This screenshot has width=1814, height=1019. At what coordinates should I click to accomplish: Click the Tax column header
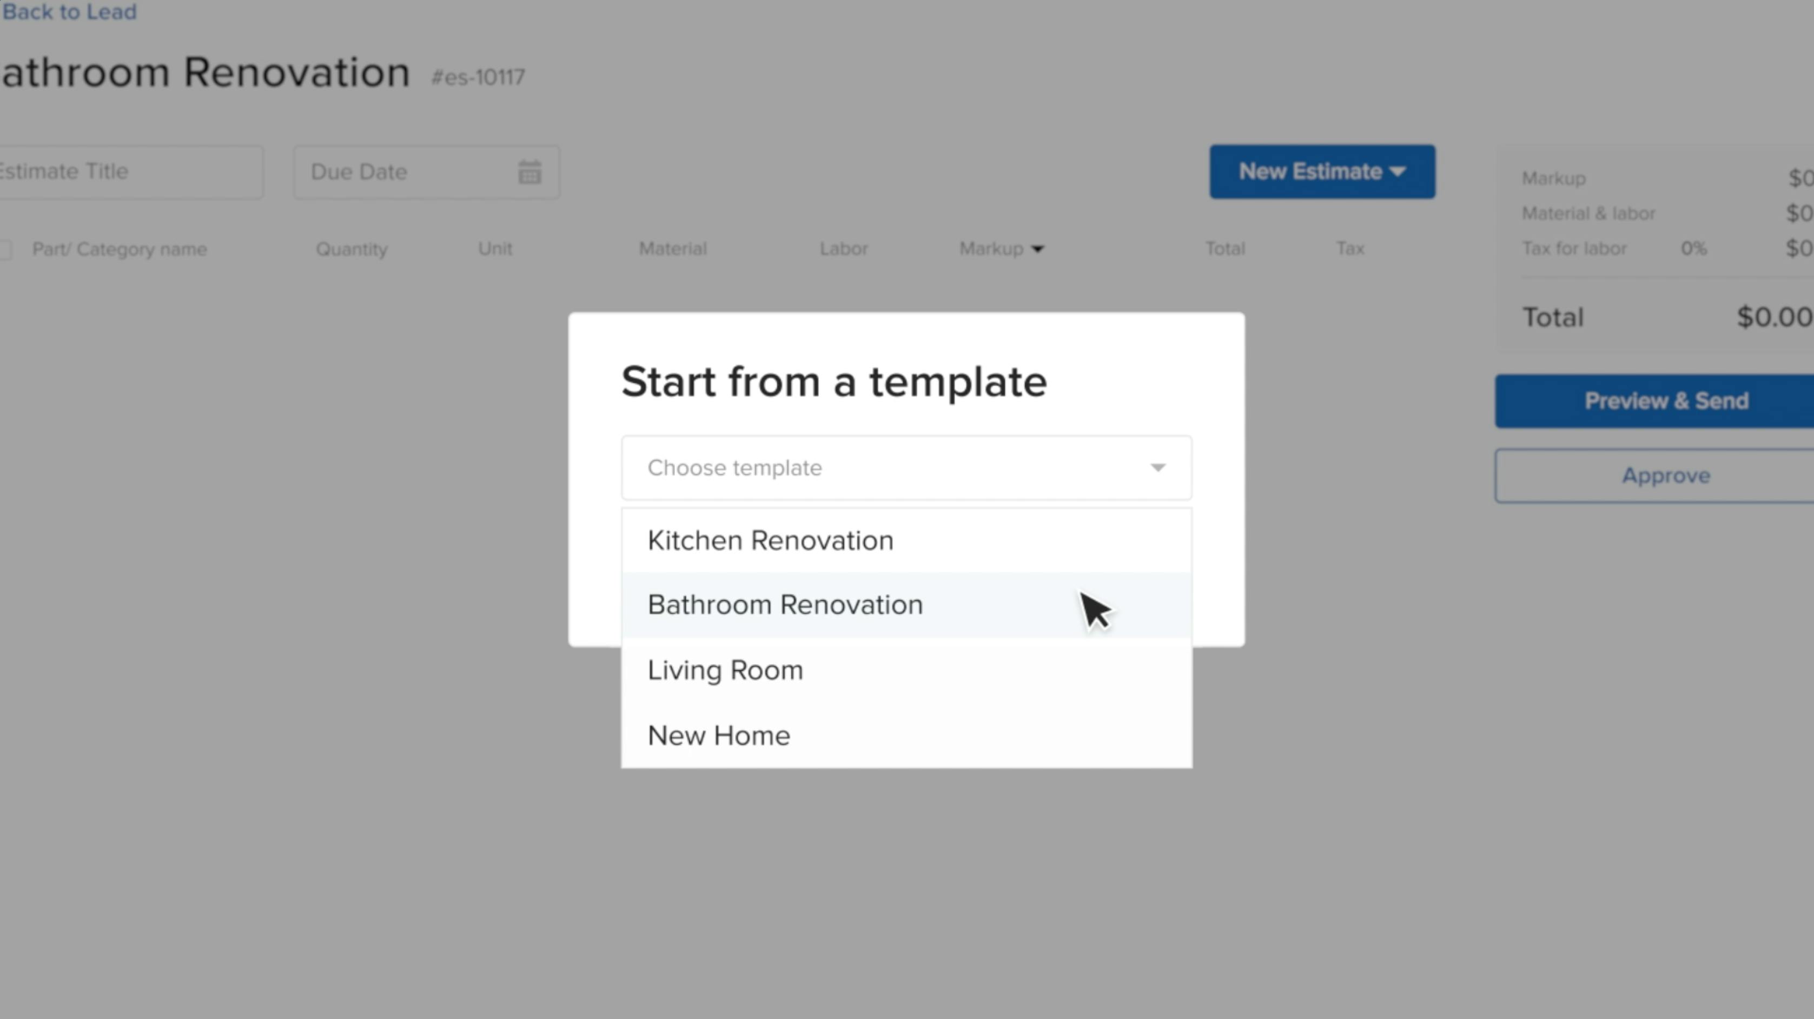point(1350,249)
